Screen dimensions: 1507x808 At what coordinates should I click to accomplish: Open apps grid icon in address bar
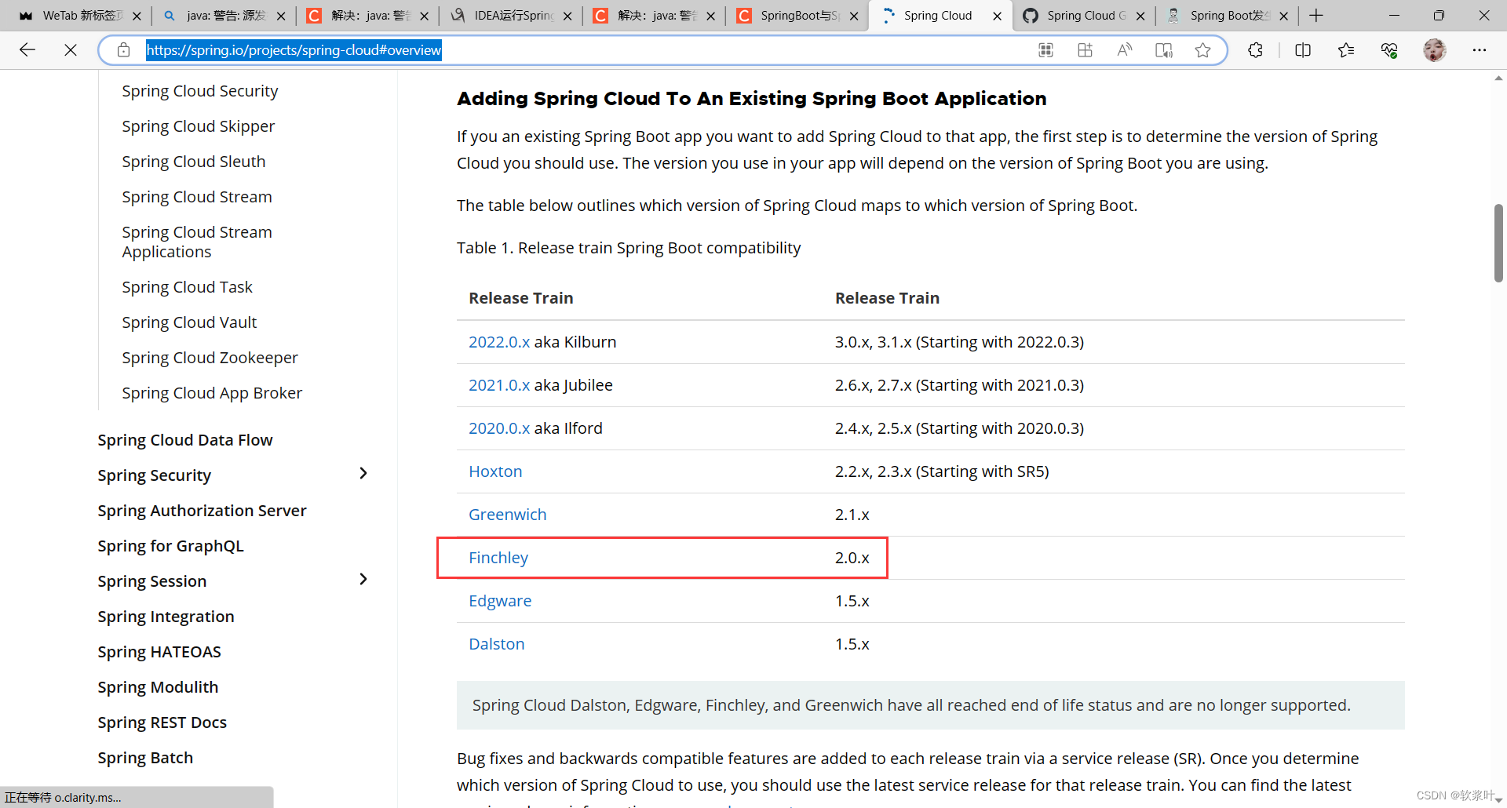(x=1045, y=50)
